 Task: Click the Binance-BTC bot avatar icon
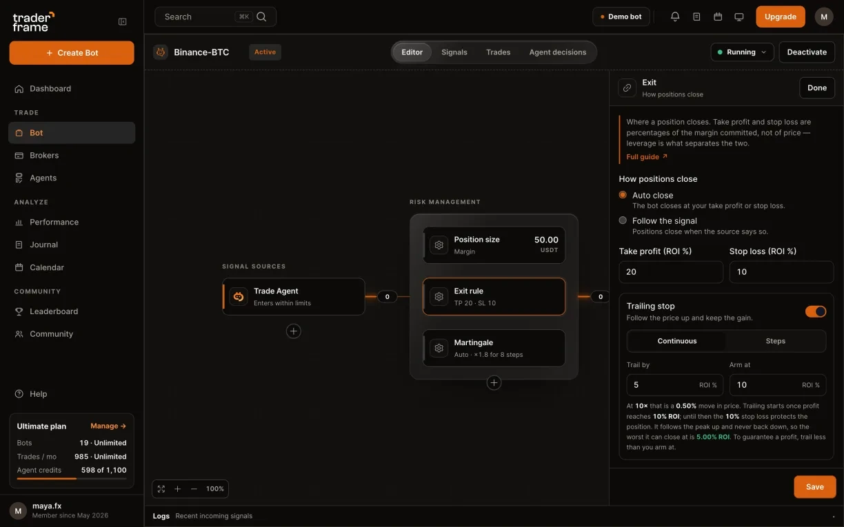tap(161, 52)
